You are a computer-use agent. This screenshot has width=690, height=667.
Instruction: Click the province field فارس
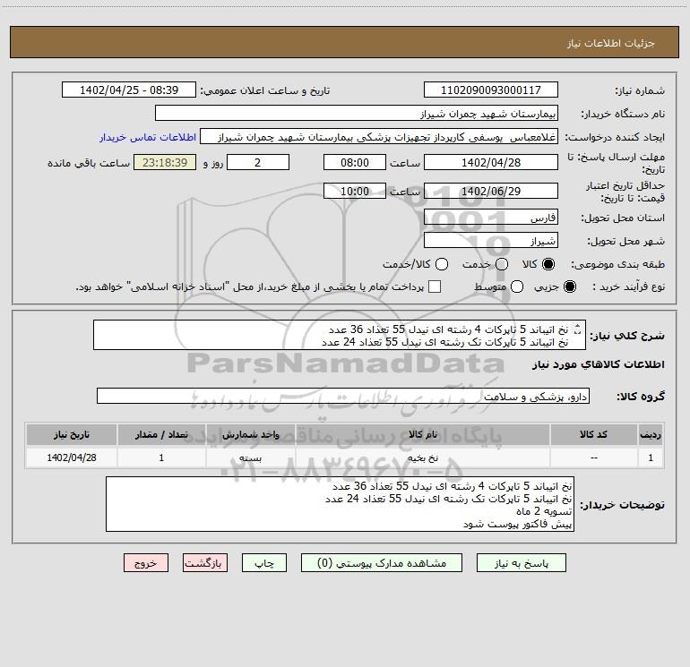tap(491, 217)
